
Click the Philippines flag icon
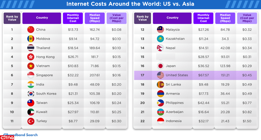(x=160, y=103)
